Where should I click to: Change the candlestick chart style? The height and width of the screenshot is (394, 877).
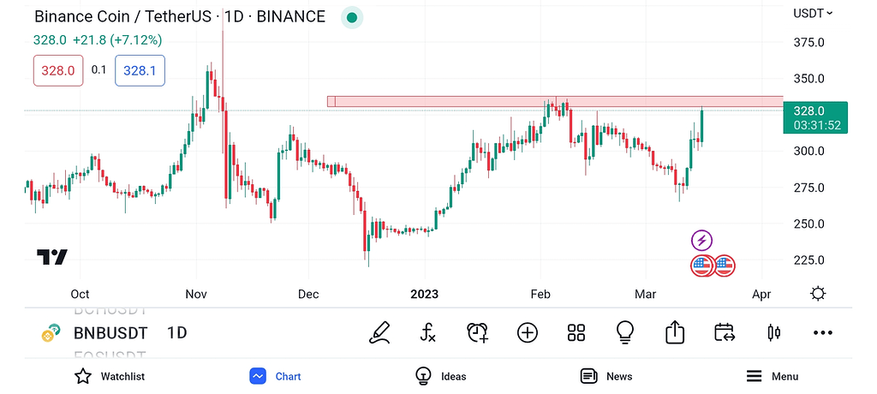tap(774, 332)
